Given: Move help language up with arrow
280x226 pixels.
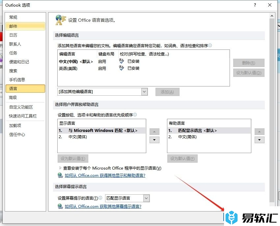Looking at the screenshot, I should [x=260, y=132].
